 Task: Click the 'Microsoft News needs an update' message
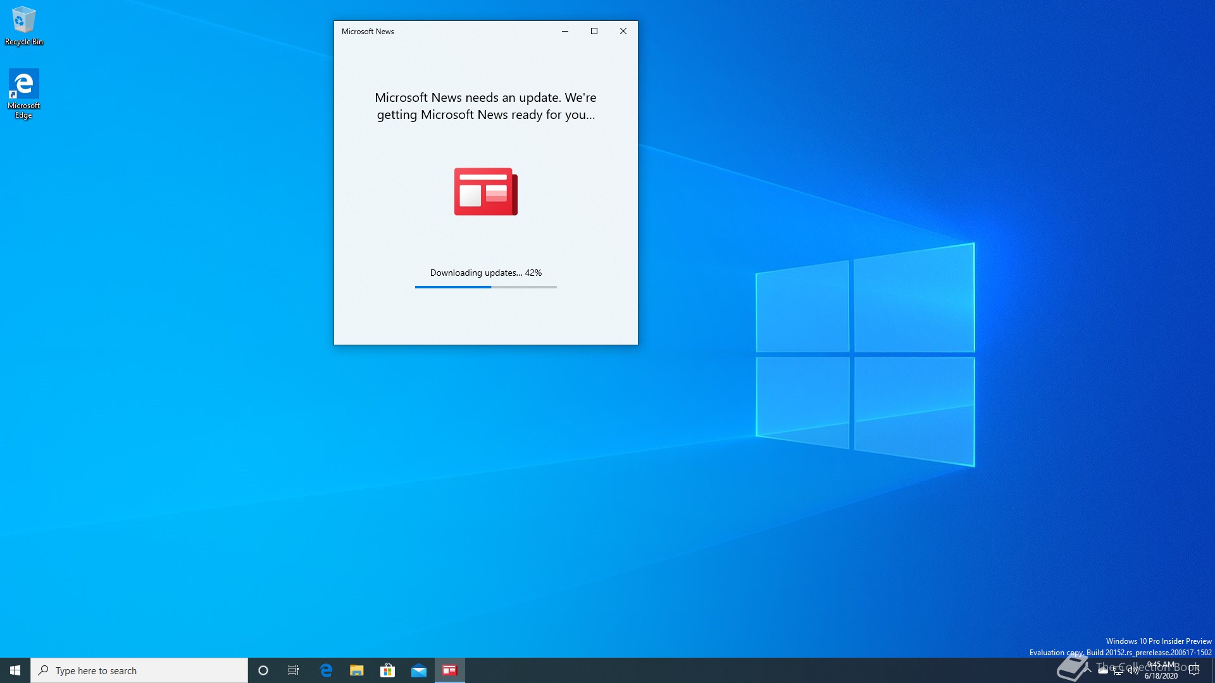pos(486,106)
